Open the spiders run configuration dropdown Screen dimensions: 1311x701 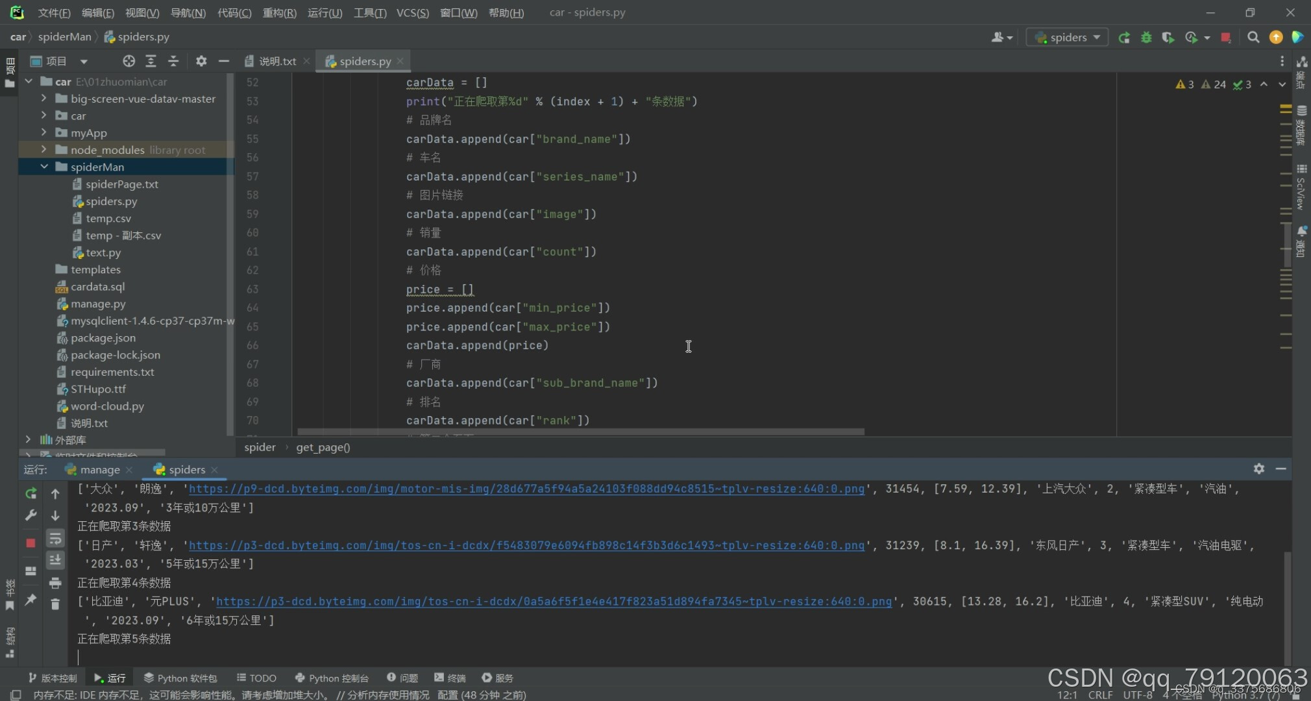click(x=1067, y=37)
